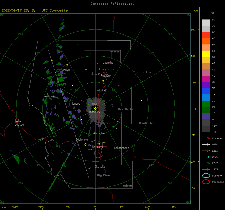Click the white plus marker near Drumheller
This screenshot has width=225, height=210.
point(141,100)
